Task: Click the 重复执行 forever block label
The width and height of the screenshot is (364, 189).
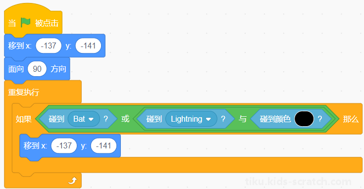Action: tap(24, 93)
